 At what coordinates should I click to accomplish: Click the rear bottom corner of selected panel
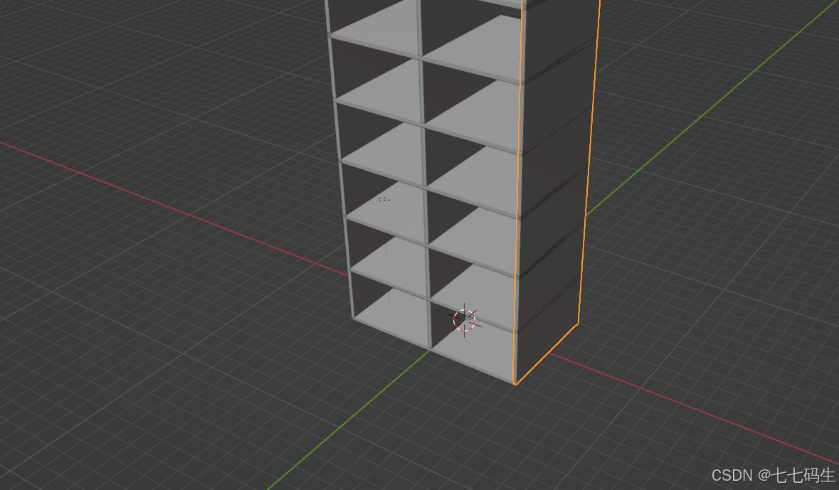point(577,327)
